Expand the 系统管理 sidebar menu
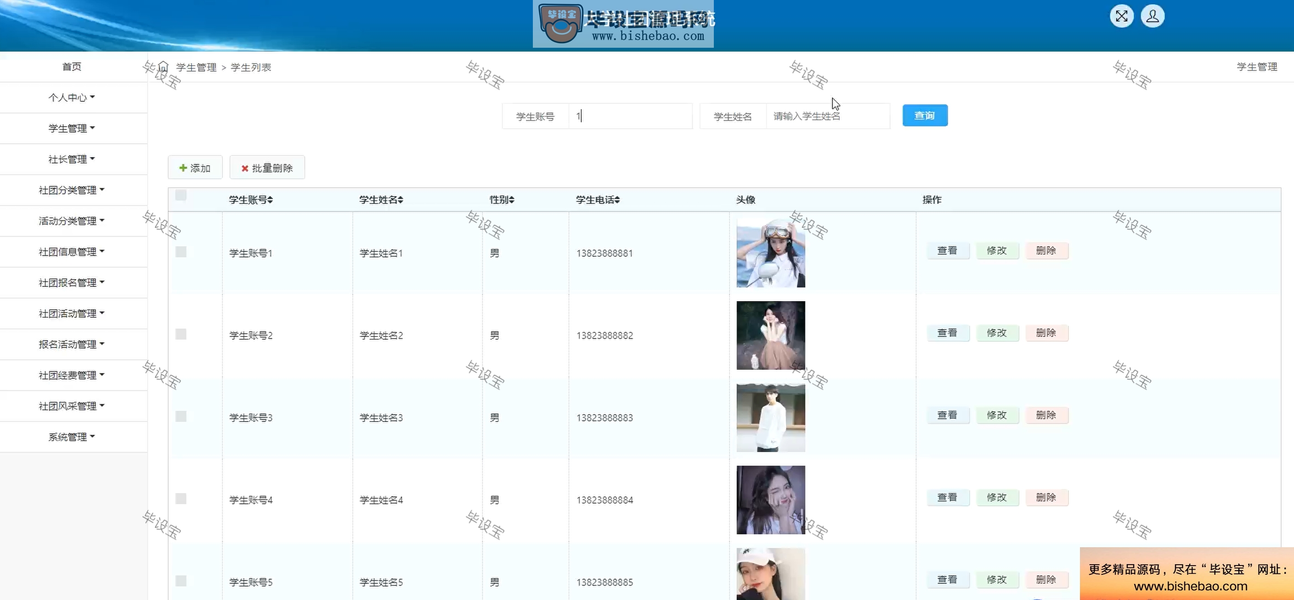 coord(73,437)
